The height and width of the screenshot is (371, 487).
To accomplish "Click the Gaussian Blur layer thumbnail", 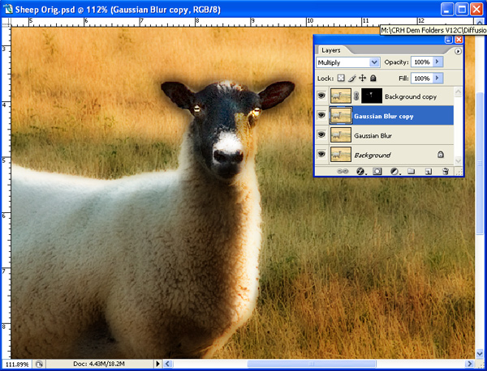I will 341,134.
